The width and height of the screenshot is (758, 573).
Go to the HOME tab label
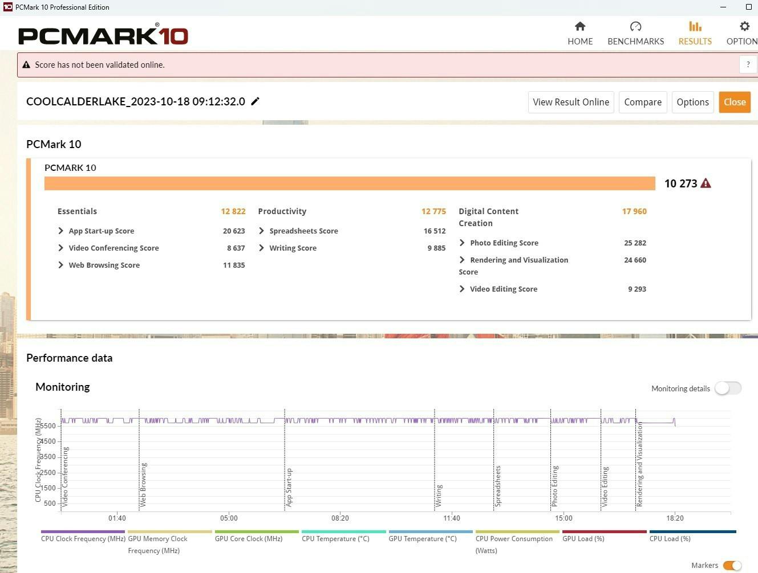(x=580, y=42)
